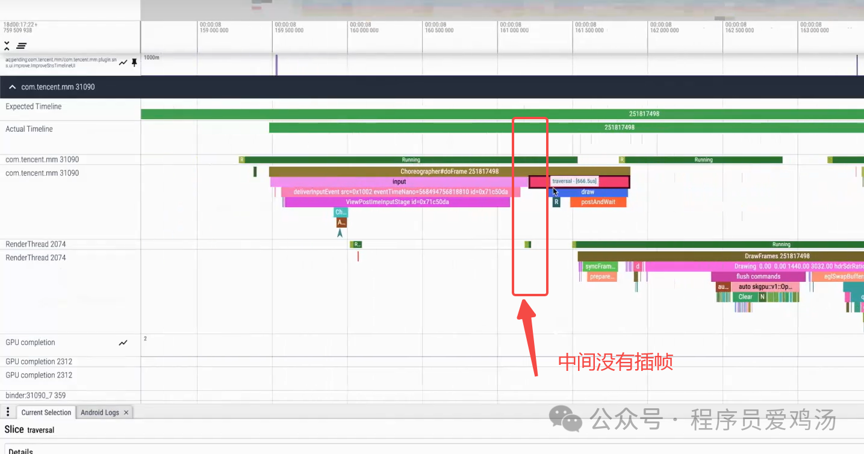The height and width of the screenshot is (454, 864).
Task: Close the Android Logs tab
Action: (x=126, y=412)
